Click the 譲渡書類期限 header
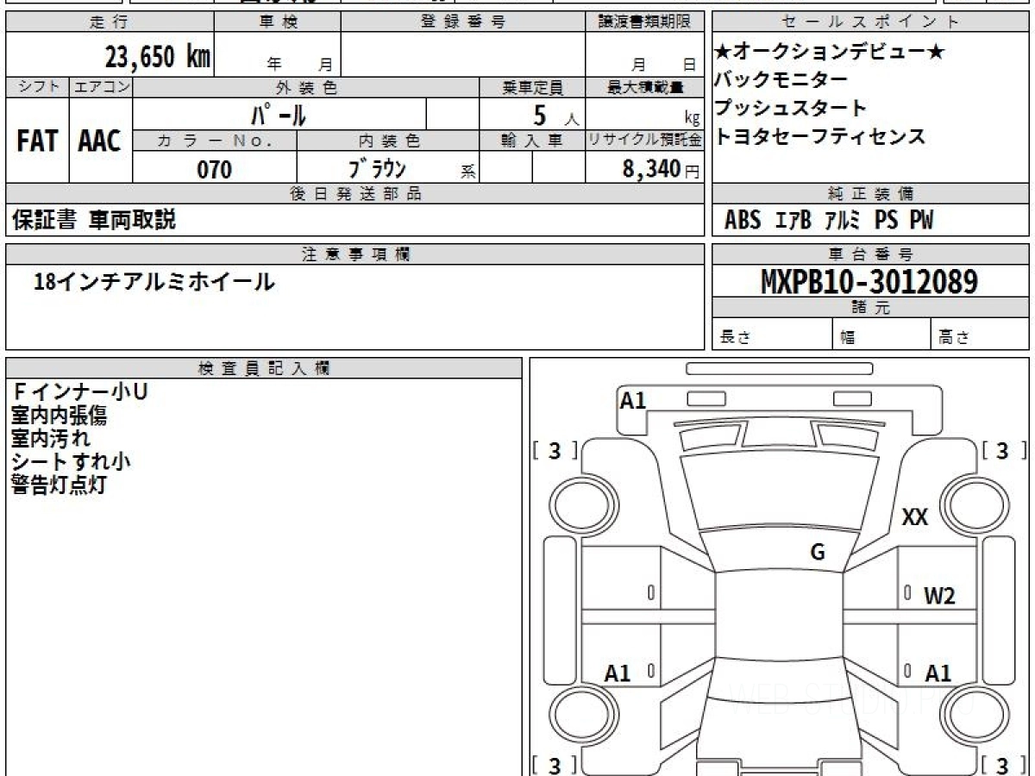The image size is (1035, 776). tap(646, 22)
